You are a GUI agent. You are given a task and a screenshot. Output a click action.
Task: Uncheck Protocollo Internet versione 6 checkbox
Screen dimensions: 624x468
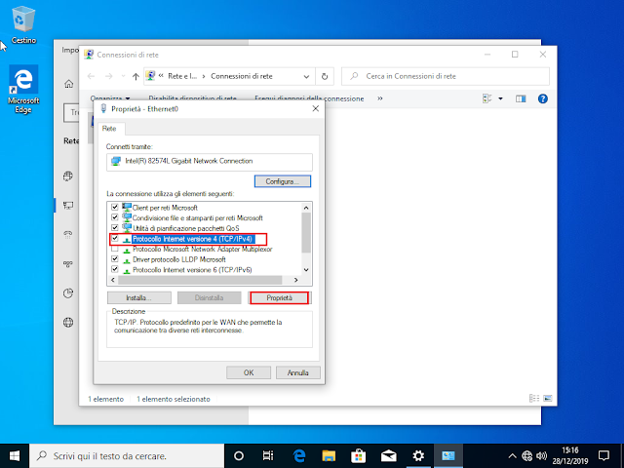115,269
